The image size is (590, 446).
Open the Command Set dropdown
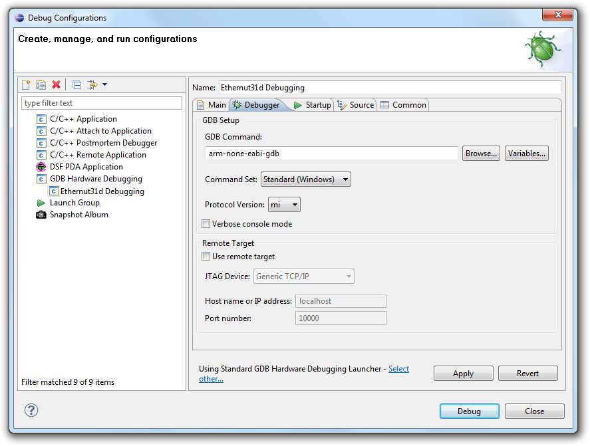pos(305,179)
